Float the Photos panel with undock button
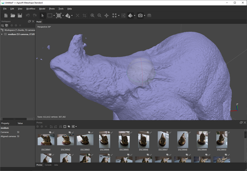 (x=241, y=123)
